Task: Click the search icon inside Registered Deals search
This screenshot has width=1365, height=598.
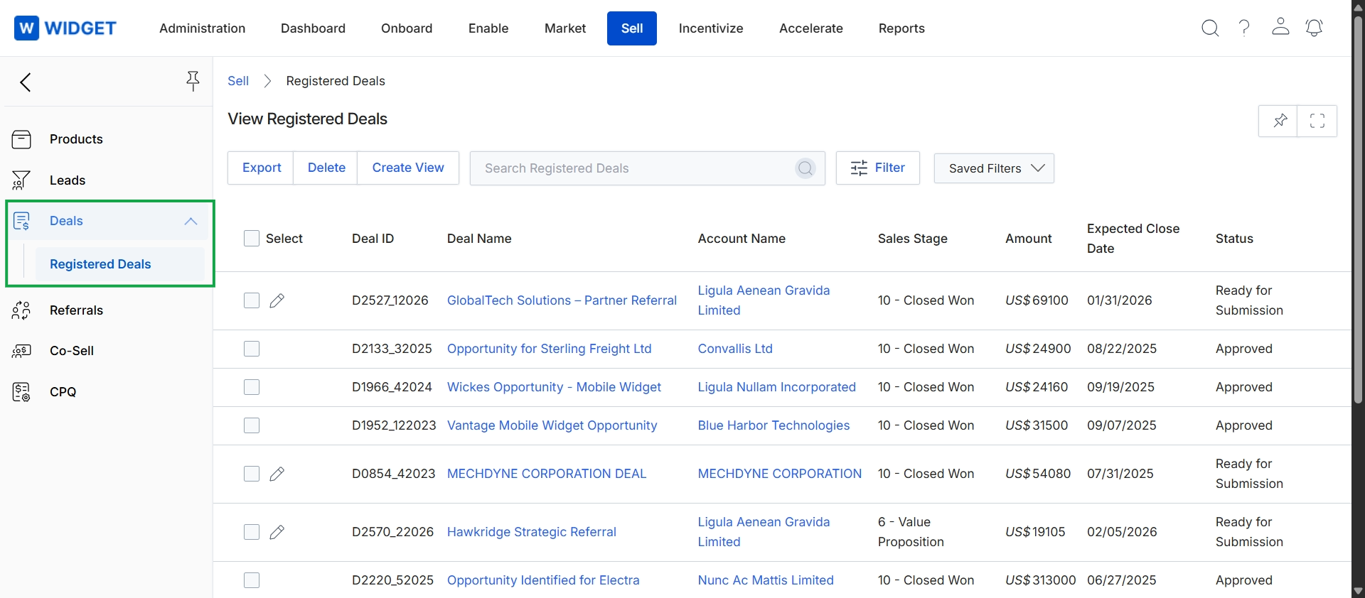Action: 805,168
